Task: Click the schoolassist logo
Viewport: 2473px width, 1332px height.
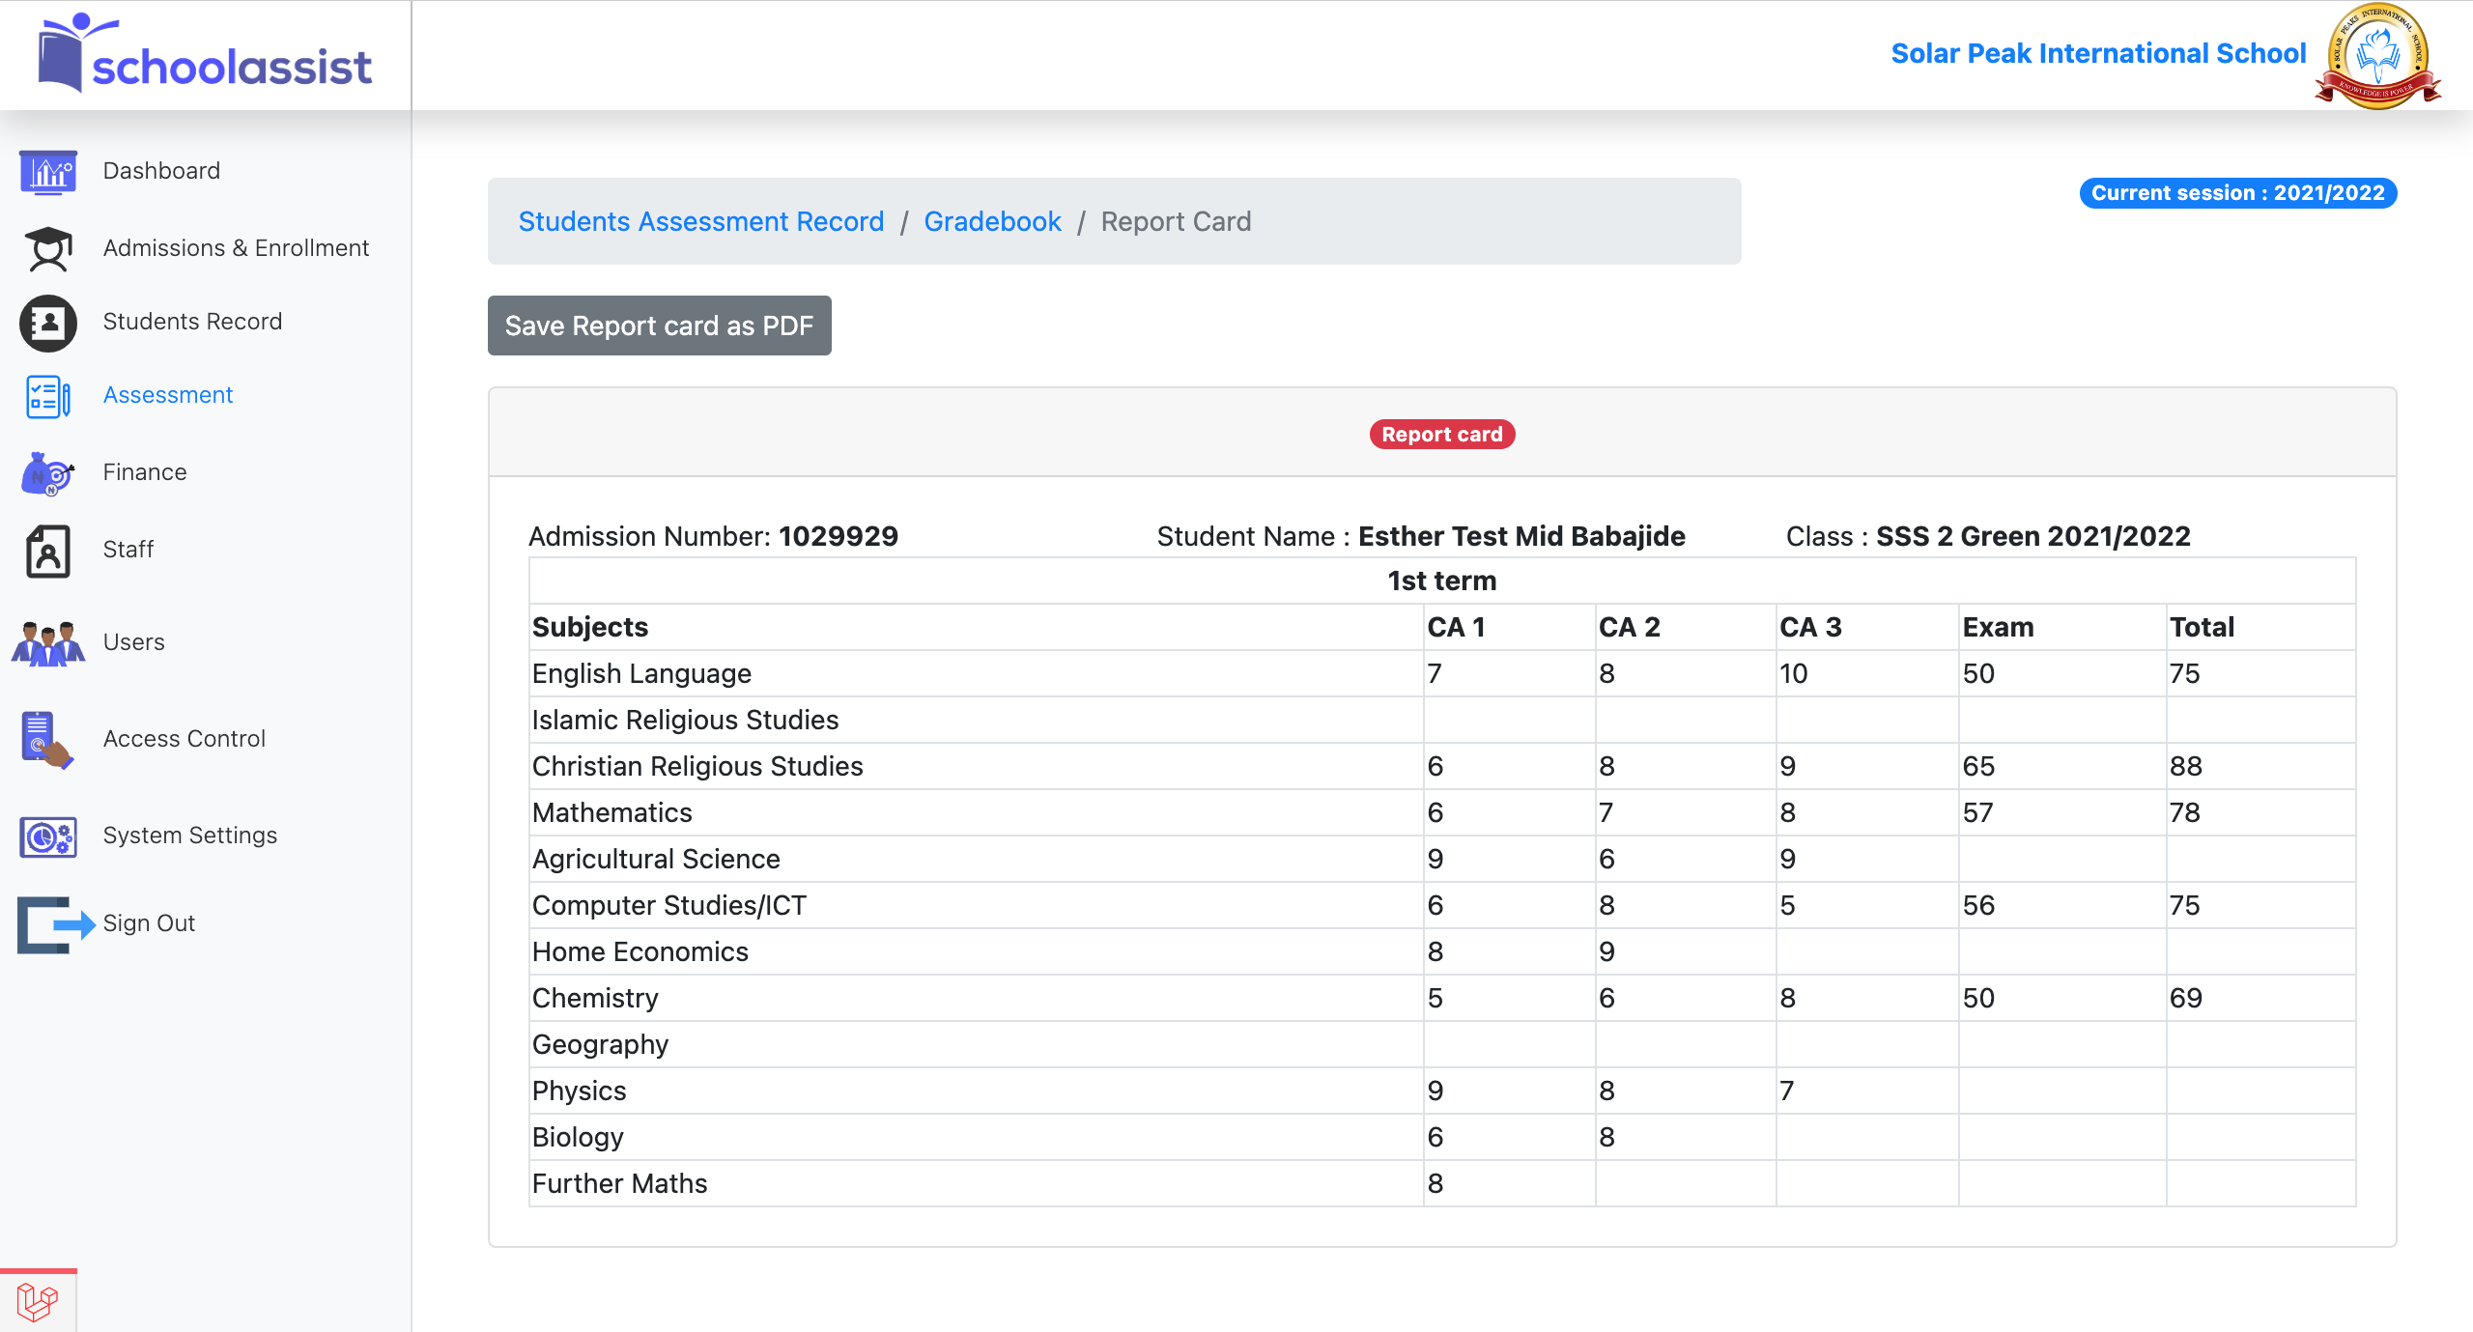Action: (x=205, y=55)
